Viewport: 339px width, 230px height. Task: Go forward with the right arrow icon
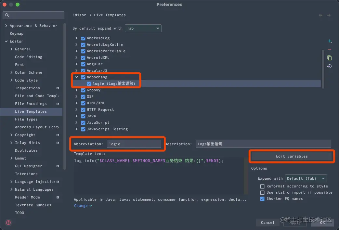329,15
